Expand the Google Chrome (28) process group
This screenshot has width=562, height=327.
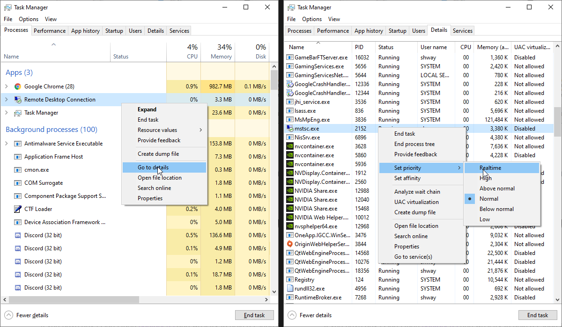point(7,87)
